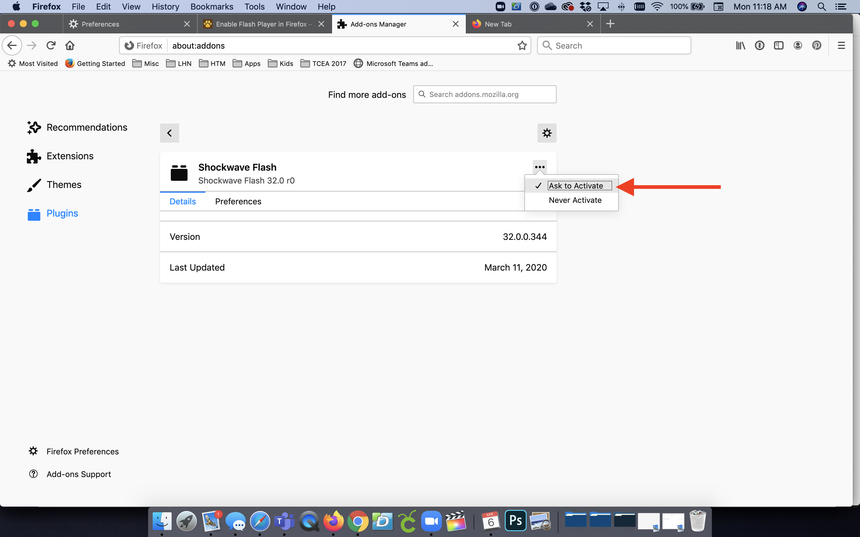The image size is (860, 537).
Task: Open the add-ons tools gear button
Action: 547,133
